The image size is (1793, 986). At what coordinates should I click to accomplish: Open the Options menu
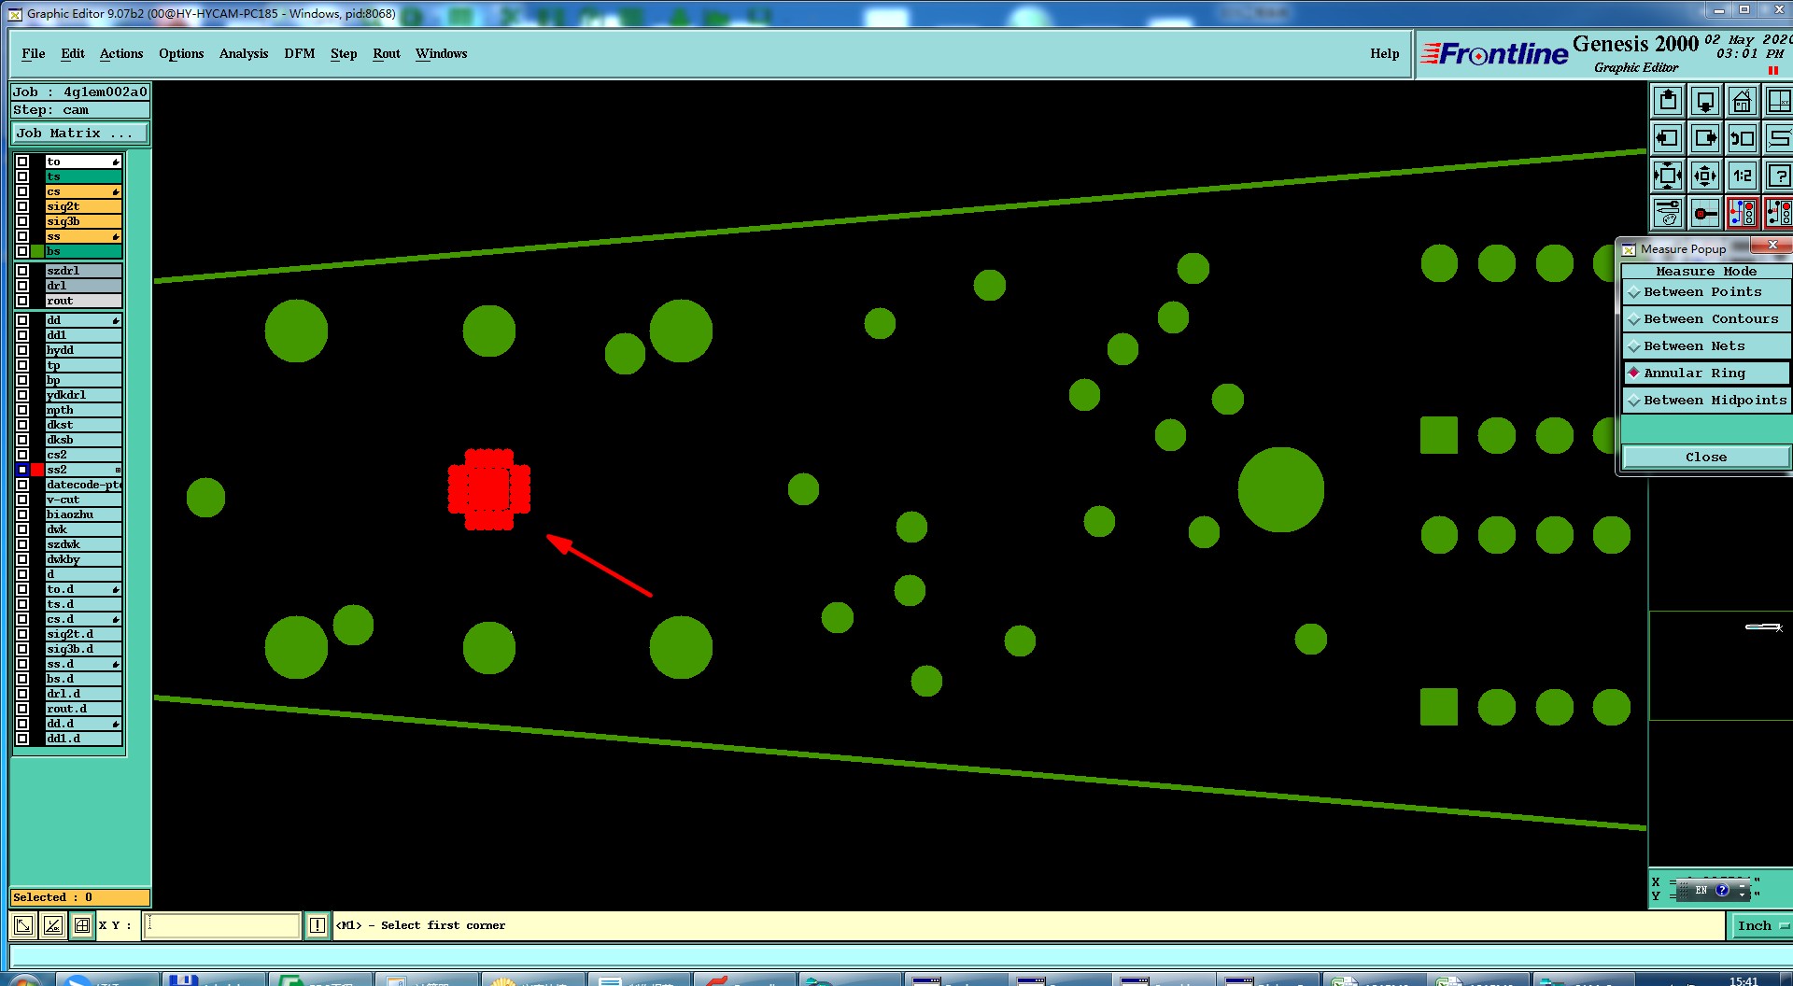pyautogui.click(x=181, y=54)
